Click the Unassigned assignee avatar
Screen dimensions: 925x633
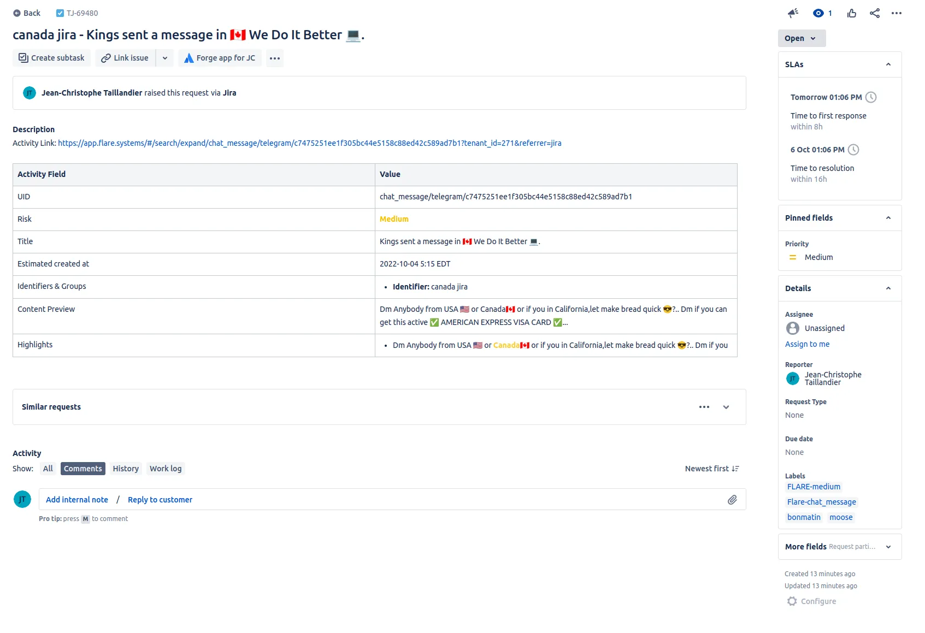click(793, 328)
